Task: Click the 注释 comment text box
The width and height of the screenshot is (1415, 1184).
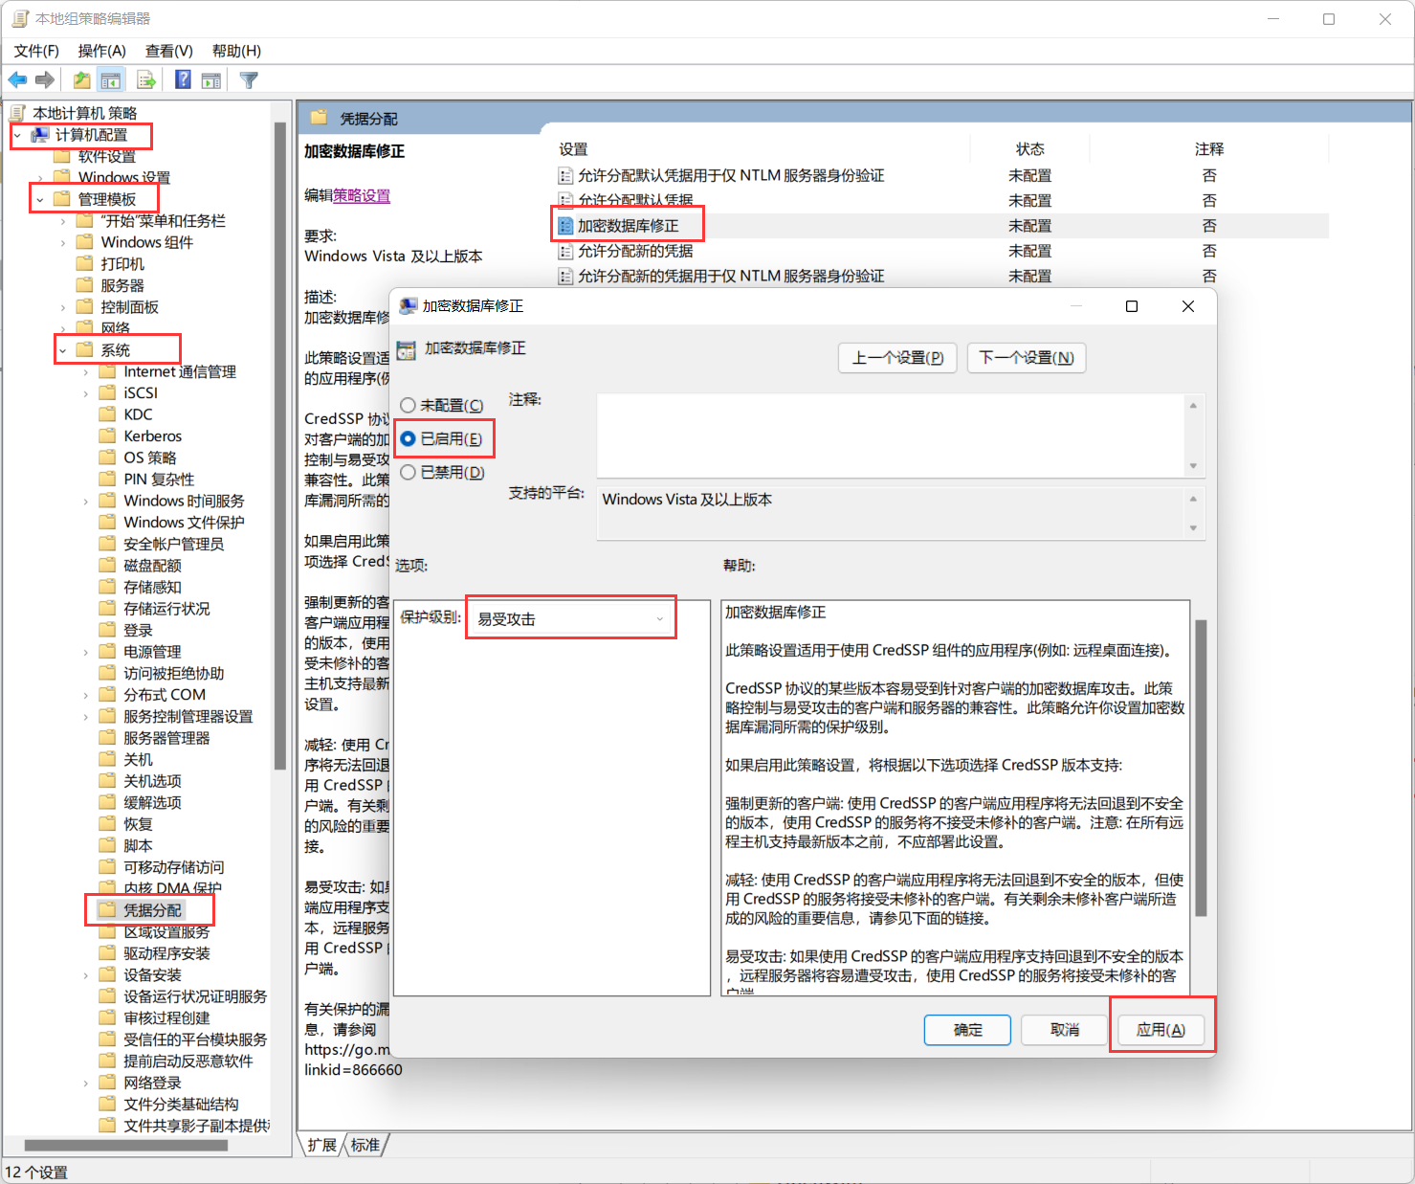Action: click(x=890, y=436)
